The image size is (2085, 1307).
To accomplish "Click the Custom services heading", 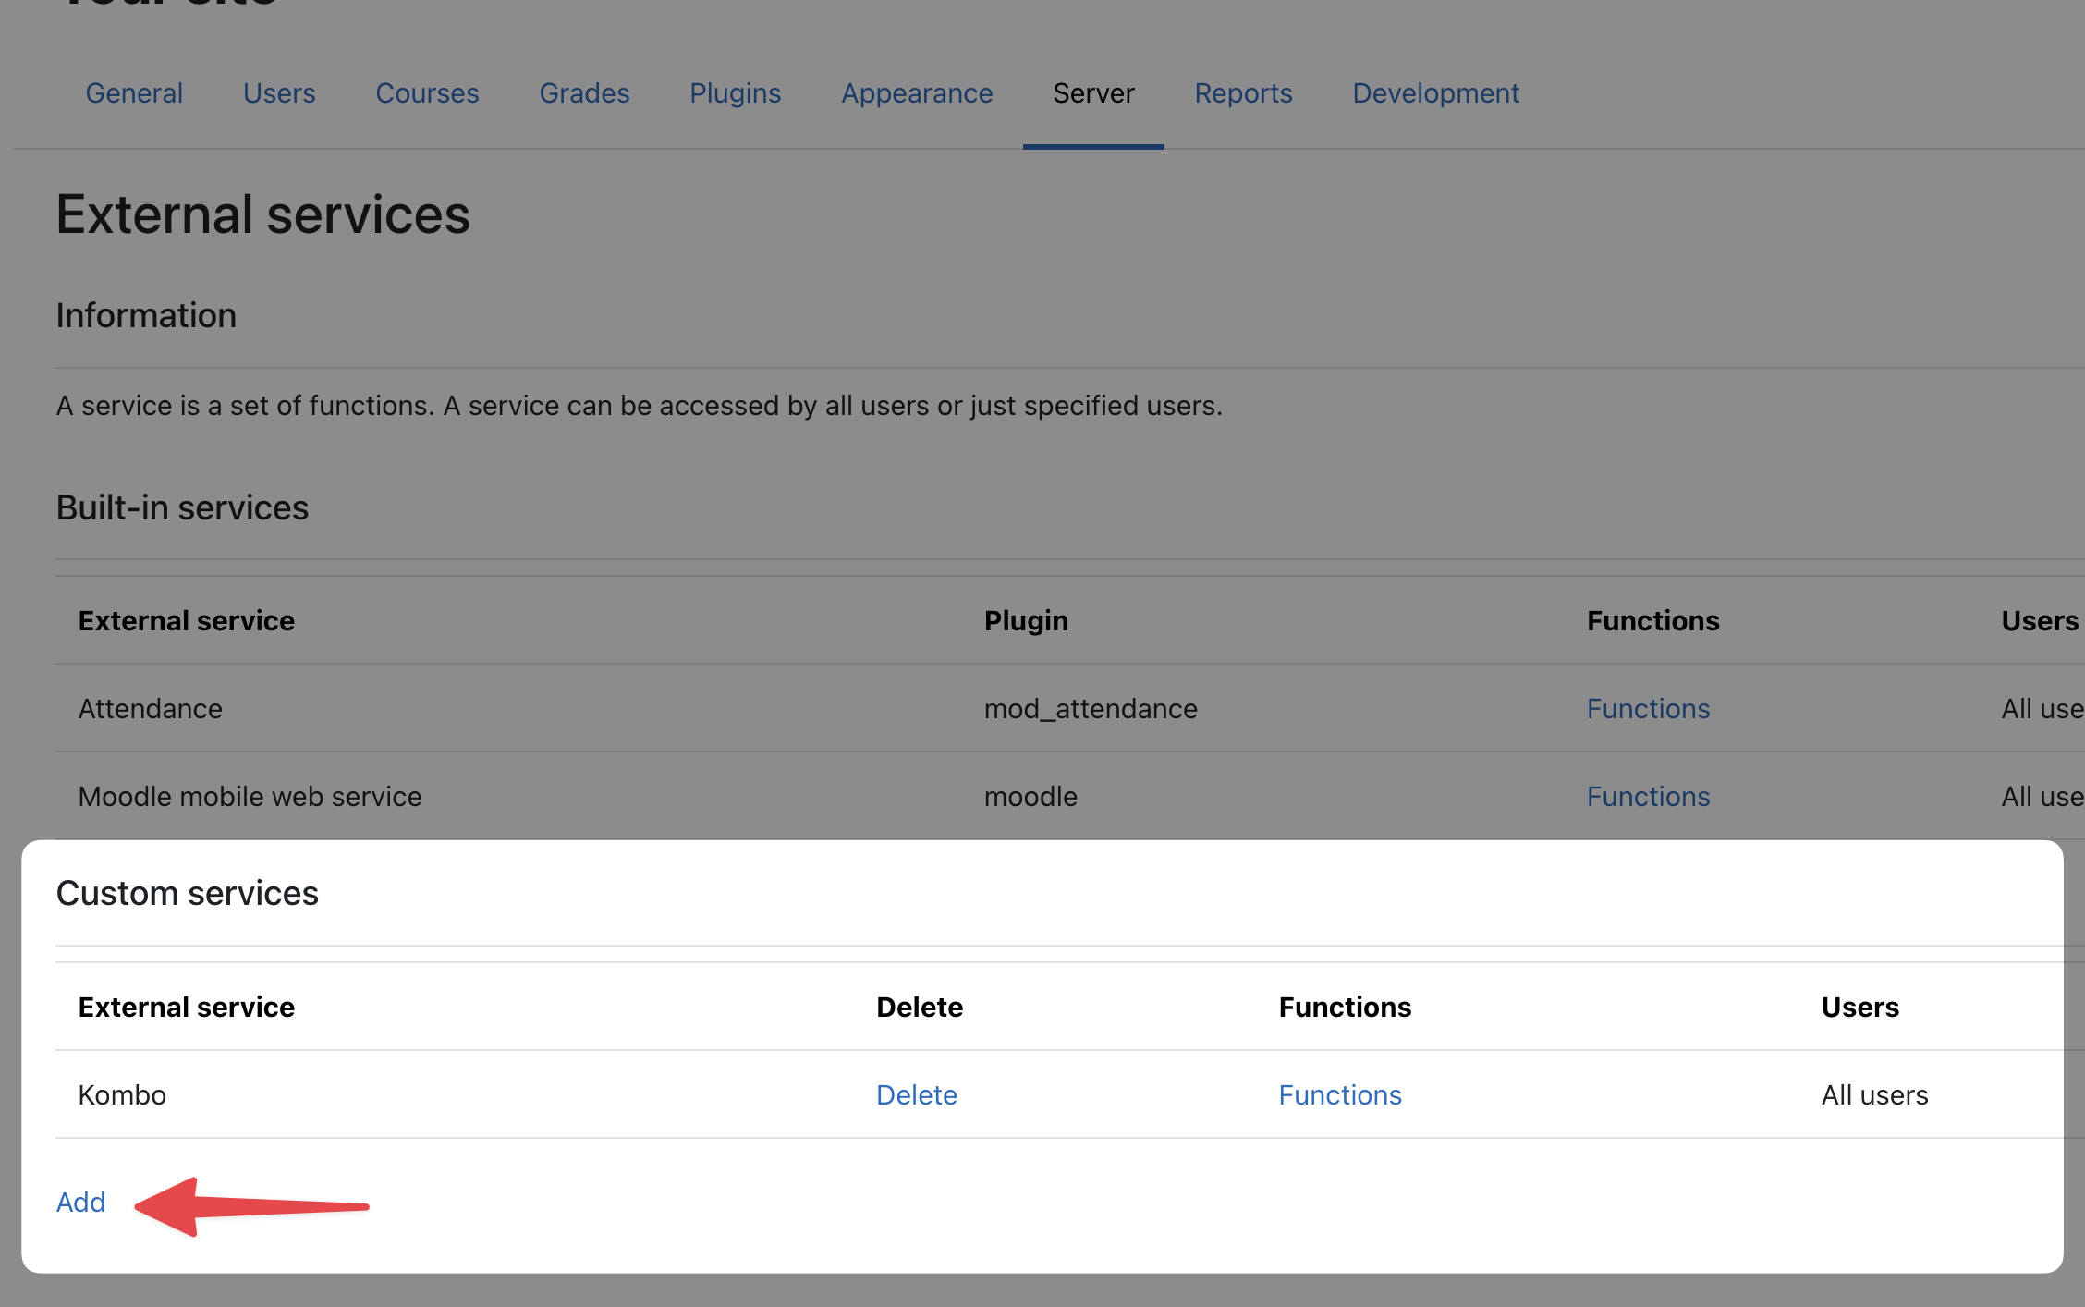I will click(187, 894).
